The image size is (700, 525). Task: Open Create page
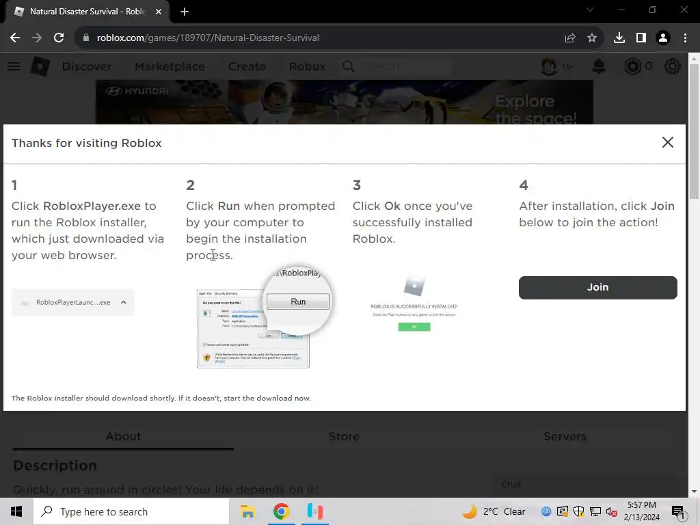point(247,66)
